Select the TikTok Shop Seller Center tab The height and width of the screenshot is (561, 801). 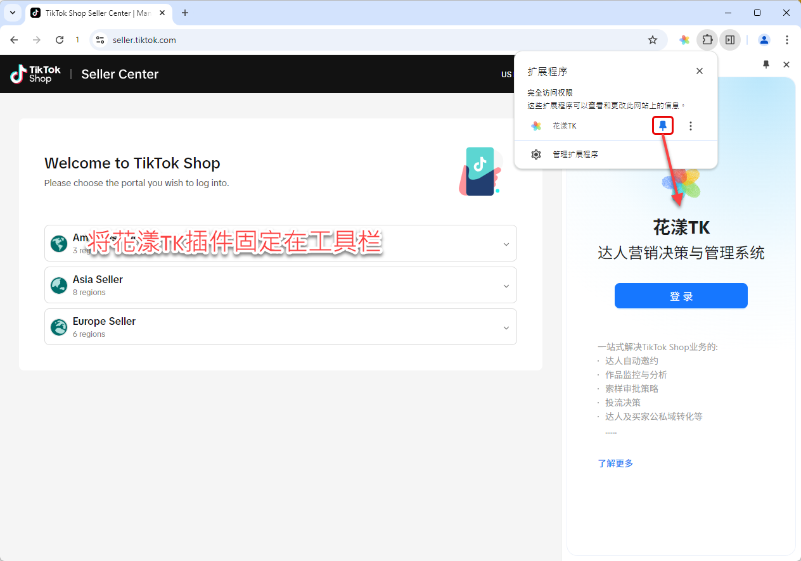(x=95, y=13)
